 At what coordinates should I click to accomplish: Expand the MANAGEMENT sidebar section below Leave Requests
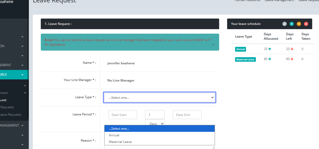click(22, 125)
